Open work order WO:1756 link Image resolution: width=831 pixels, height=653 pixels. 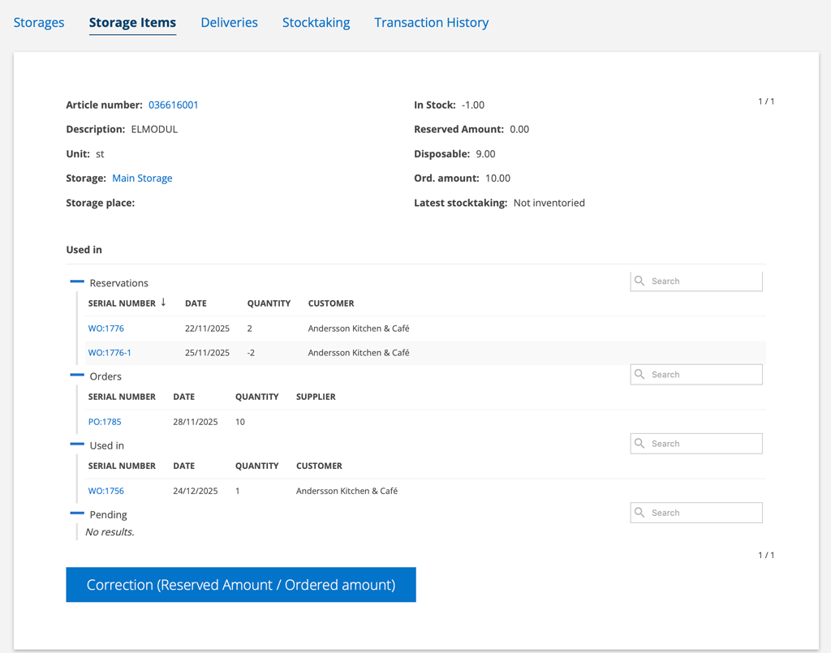[x=106, y=491]
